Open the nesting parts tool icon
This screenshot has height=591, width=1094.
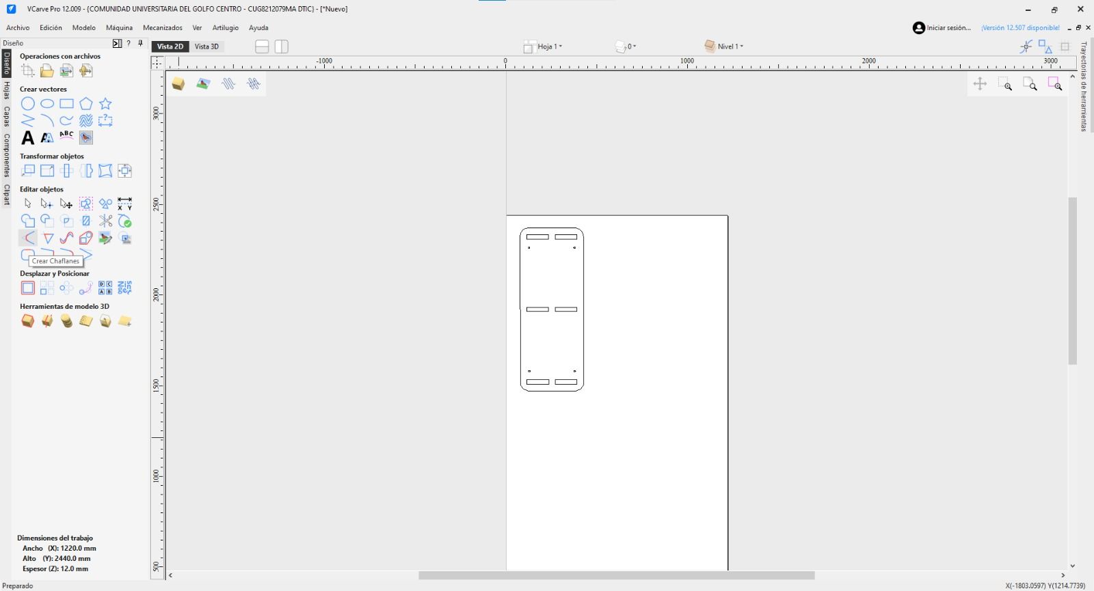click(124, 288)
